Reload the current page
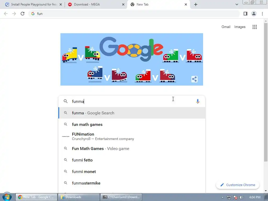Image resolution: width=268 pixels, height=201 pixels. pos(23,14)
